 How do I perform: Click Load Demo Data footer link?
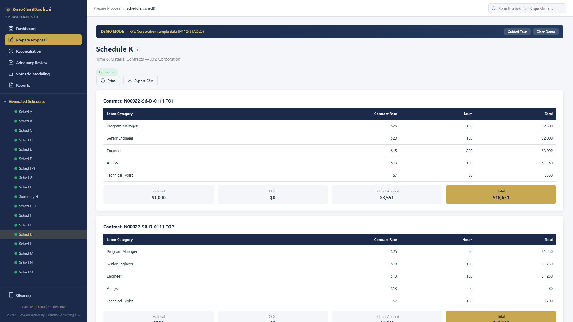click(x=33, y=307)
